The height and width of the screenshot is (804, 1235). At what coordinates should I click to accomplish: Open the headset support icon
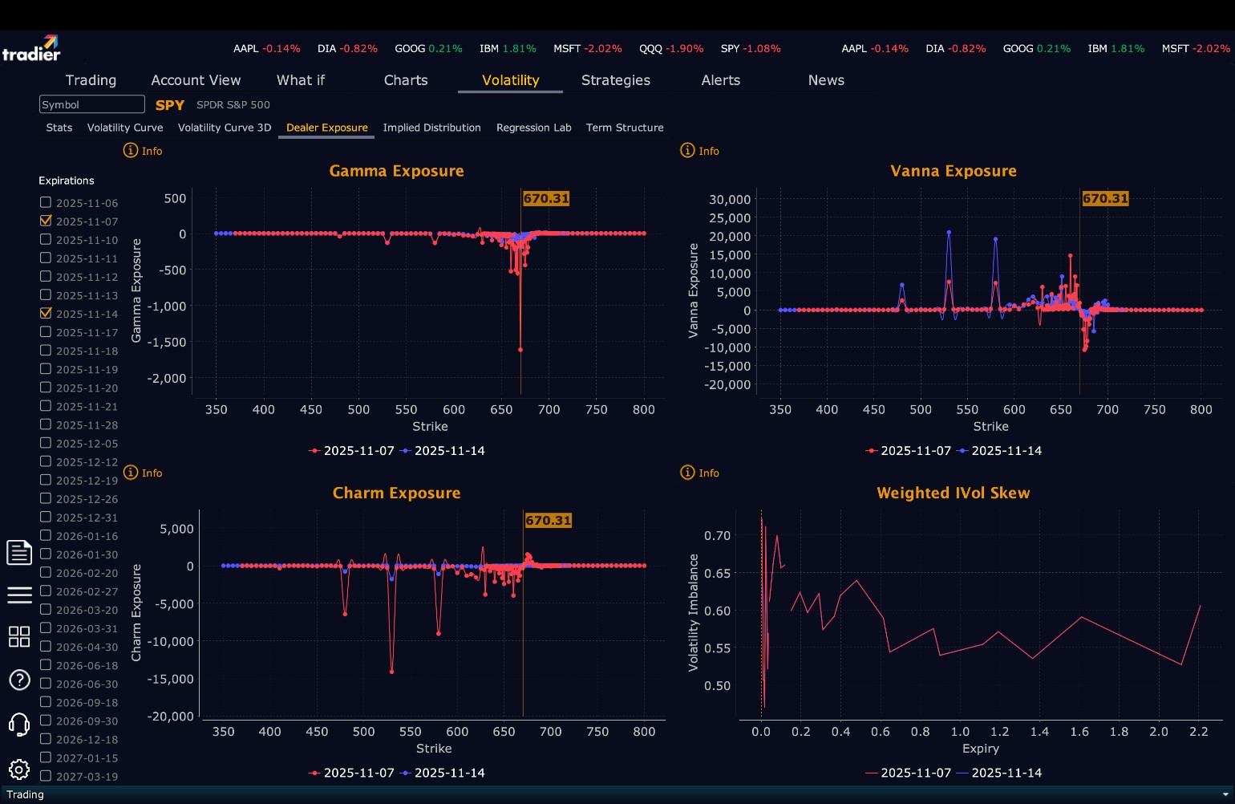click(19, 725)
